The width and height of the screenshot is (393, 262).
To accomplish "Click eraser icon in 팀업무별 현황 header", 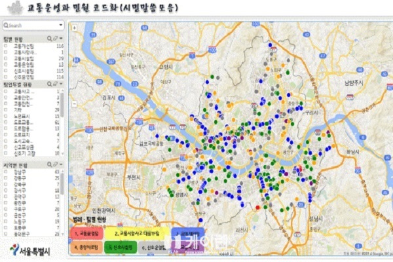I will point(55,84).
